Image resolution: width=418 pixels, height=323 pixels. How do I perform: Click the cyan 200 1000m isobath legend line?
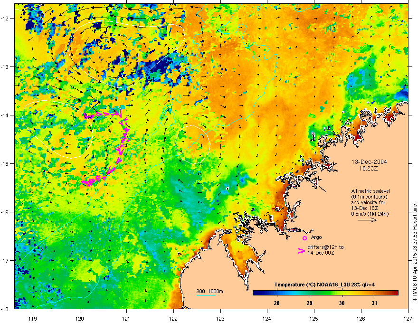[206, 296]
